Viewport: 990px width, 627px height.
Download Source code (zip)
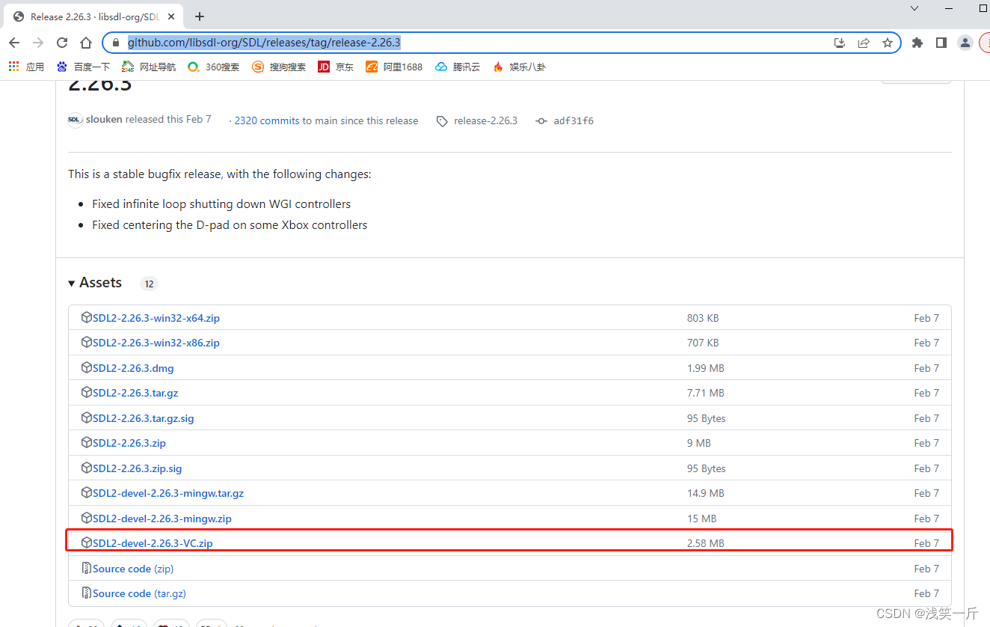tap(133, 569)
